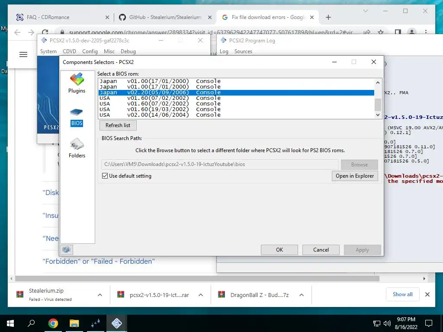Screen dimensions: 443x332
Task: Click Cancel in Components Selectors
Action: point(321,249)
